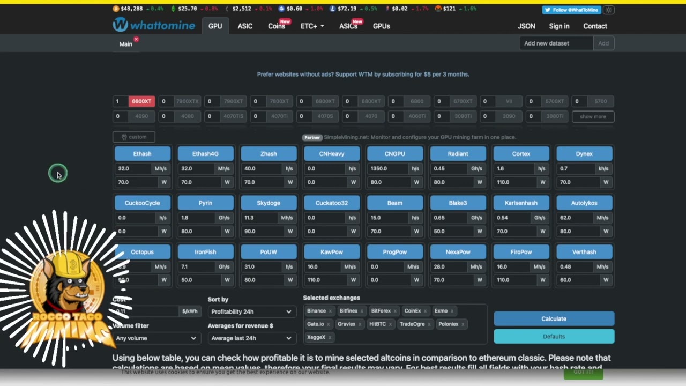The height and width of the screenshot is (386, 686).
Task: Toggle the light/dark theme sun icon
Action: click(x=609, y=10)
